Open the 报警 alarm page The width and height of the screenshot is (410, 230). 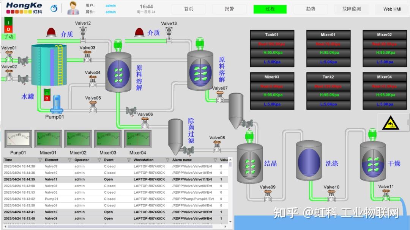229,9
